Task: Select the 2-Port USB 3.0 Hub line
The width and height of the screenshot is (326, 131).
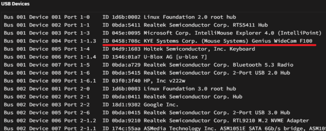Action: (147, 112)
